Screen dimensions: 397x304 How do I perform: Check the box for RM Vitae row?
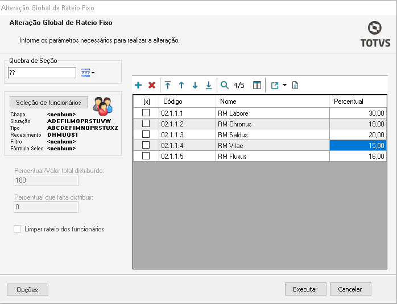tap(146, 145)
